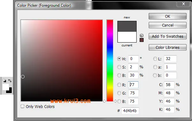The width and height of the screenshot is (192, 121).
Task: Select the G green radio button
Action: pos(119,93)
